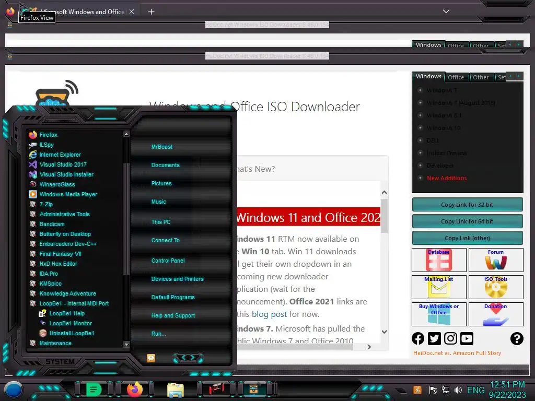Open the Donation tile
Image resolution: width=535 pixels, height=401 pixels.
496,314
